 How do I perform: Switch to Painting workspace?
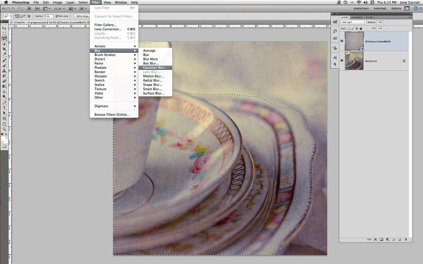(380, 9)
